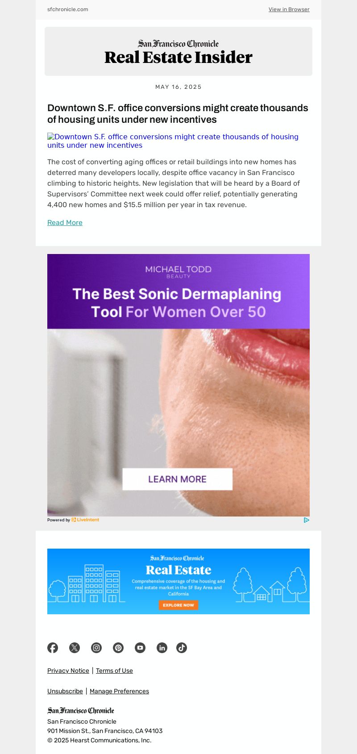
Task: Click the Read More link
Action: point(65,222)
